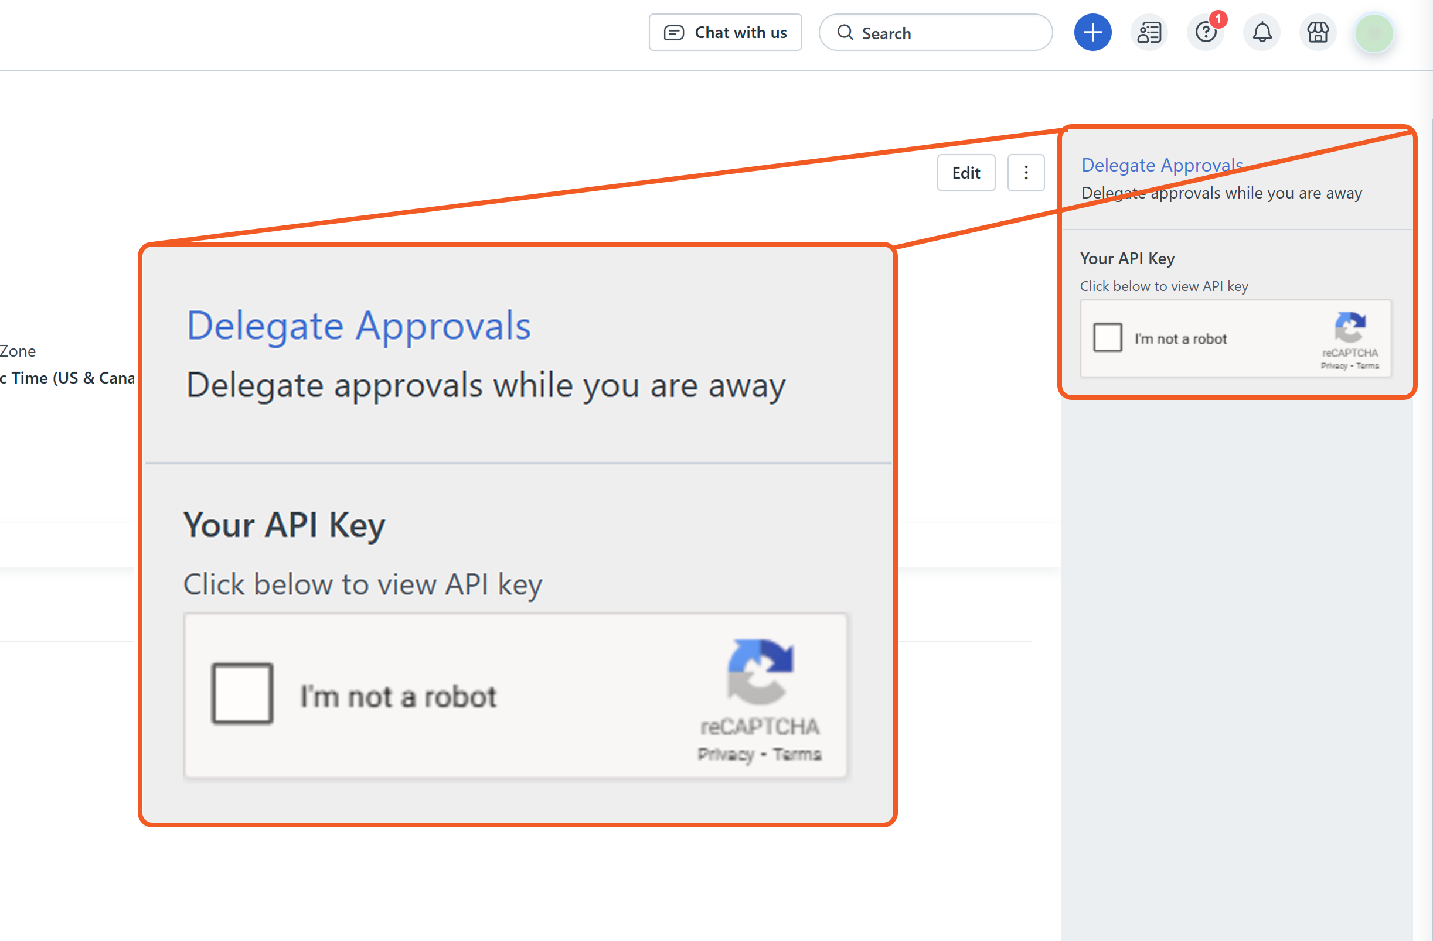Click the enlarged reCAPTCHA logo
The width and height of the screenshot is (1433, 941).
point(760,671)
